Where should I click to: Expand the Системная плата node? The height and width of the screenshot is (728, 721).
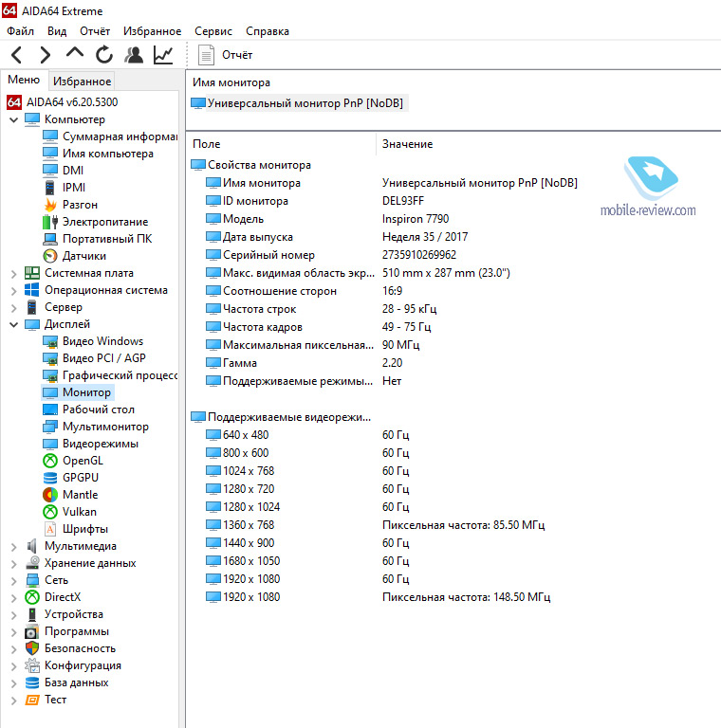click(x=13, y=273)
